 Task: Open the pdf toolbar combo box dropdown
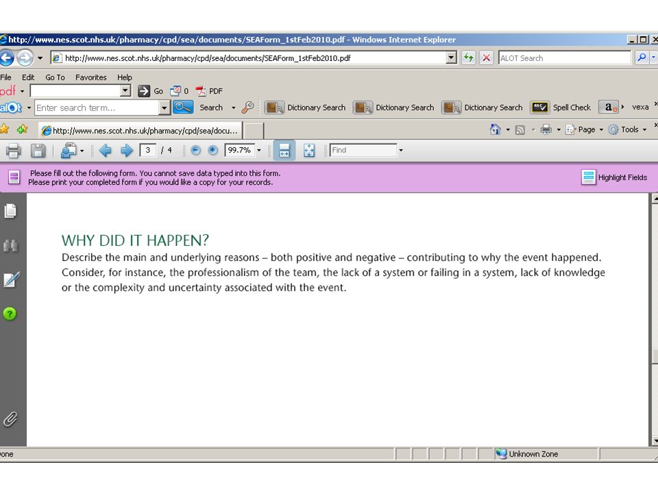tap(125, 90)
